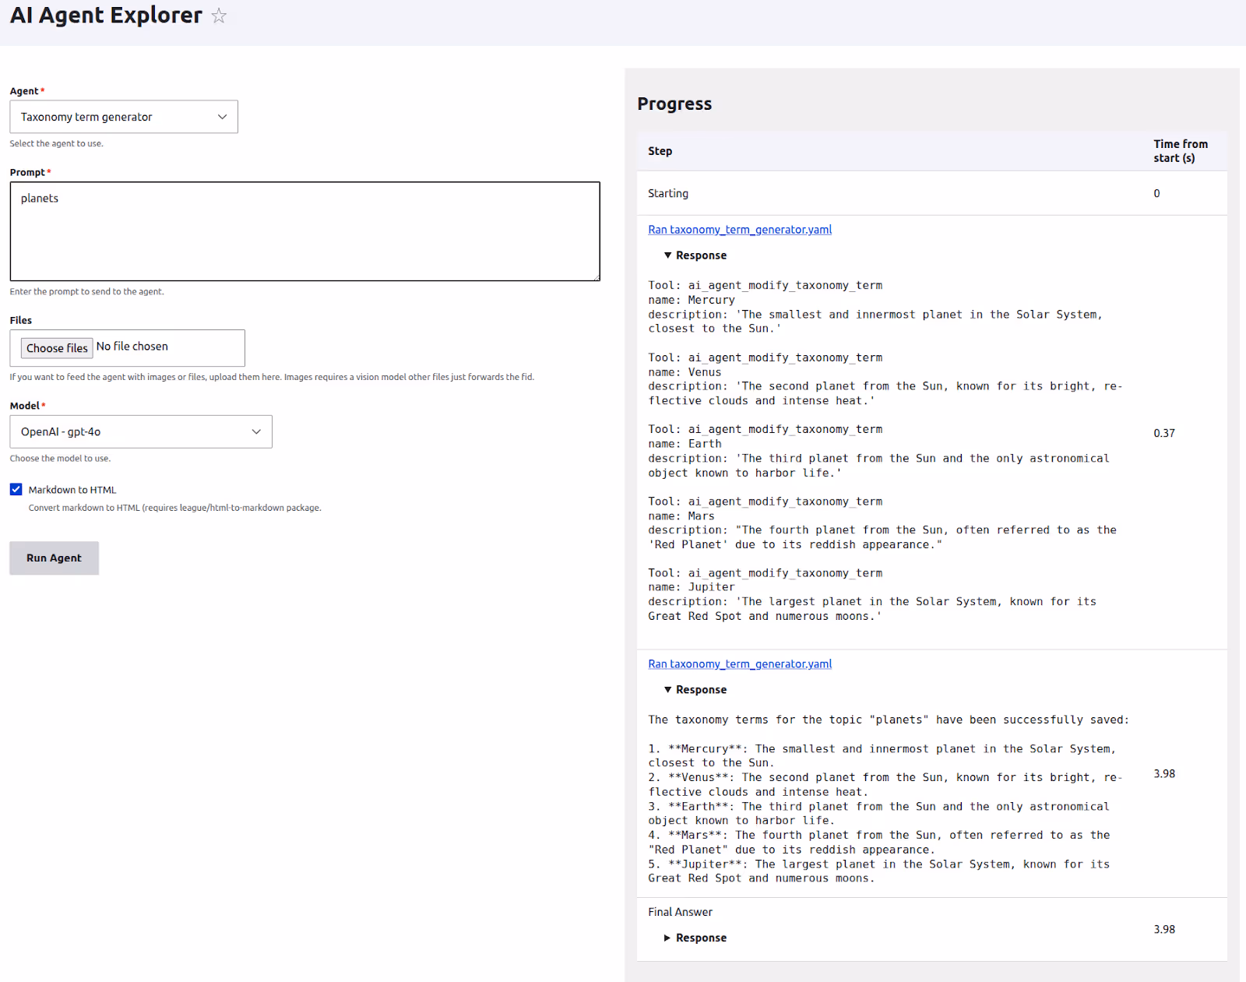Click the 'name: Earth' line
This screenshot has width=1246, height=982.
point(685,444)
